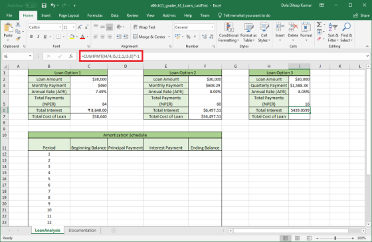Apply Align Left to the cell
This screenshot has width=372, height=242.
pyautogui.click(x=96, y=37)
